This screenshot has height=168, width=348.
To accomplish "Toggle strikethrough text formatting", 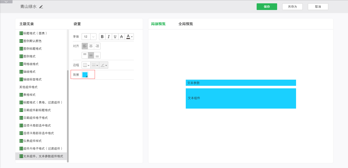I will pyautogui.click(x=122, y=37).
